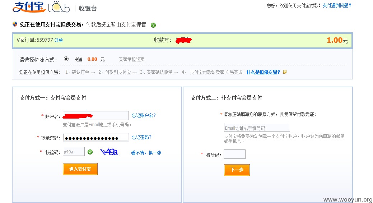This screenshot has width=373, height=203.
Task: Click the 买家承担运费 text
Action: tap(131, 59)
